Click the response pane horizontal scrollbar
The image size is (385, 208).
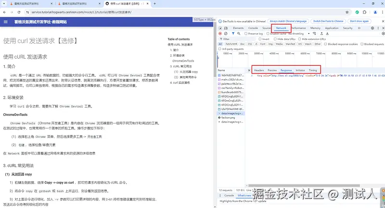(304, 186)
